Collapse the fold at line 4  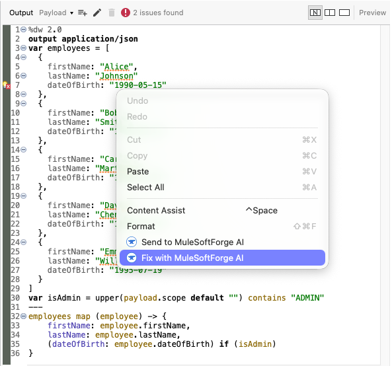(24, 57)
